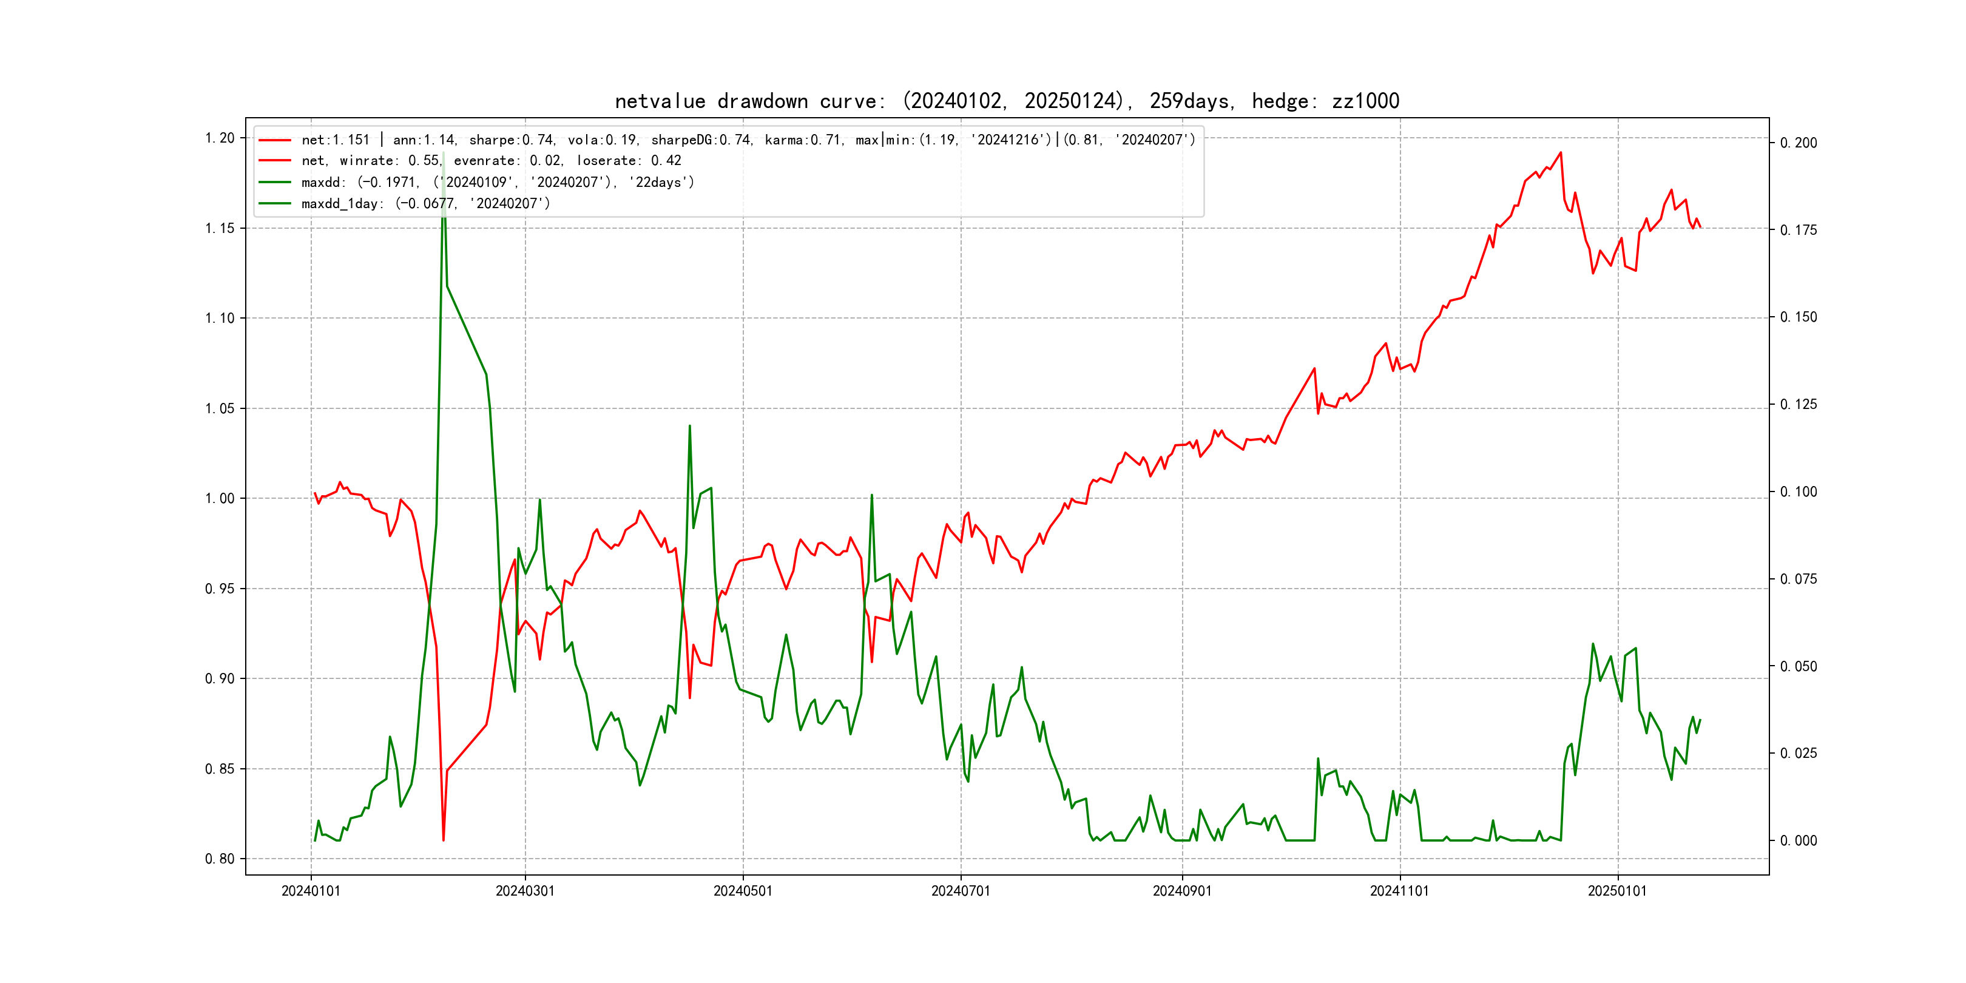Click the maxdd_1day legend text
This screenshot has height=983, width=1966.
(425, 204)
